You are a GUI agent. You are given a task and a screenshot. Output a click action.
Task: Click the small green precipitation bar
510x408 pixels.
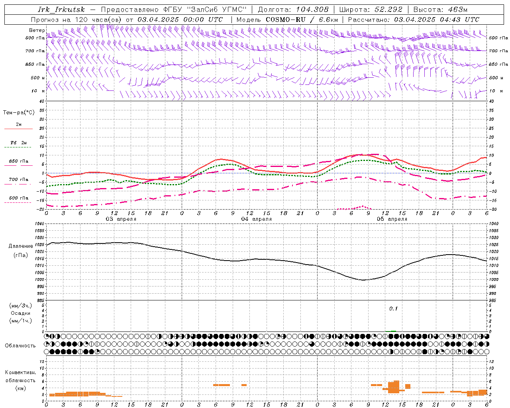tap(393, 331)
